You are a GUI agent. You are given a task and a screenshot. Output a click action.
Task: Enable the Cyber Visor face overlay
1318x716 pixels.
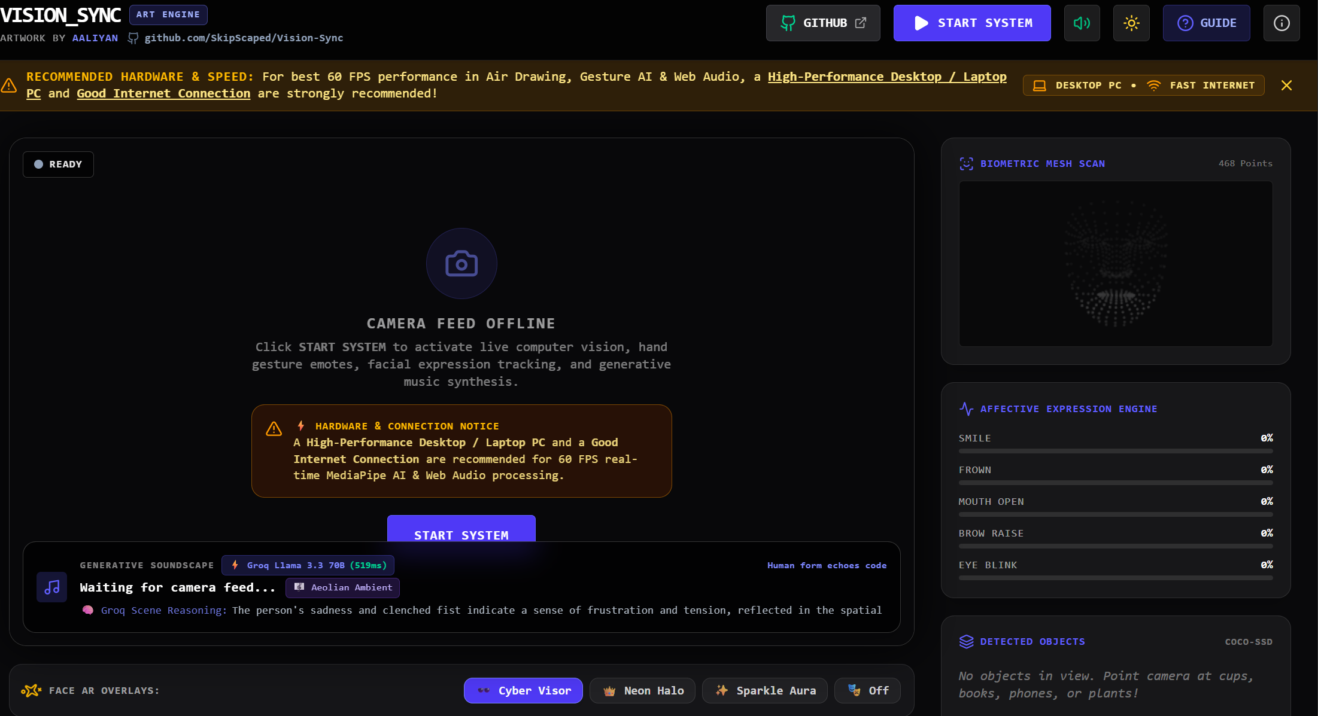pyautogui.click(x=523, y=690)
